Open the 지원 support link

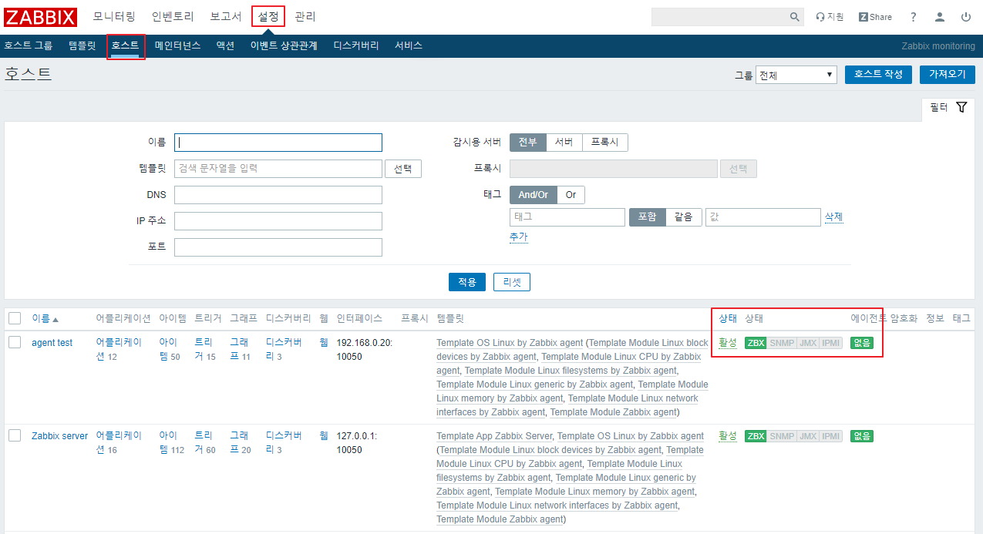[x=830, y=17]
